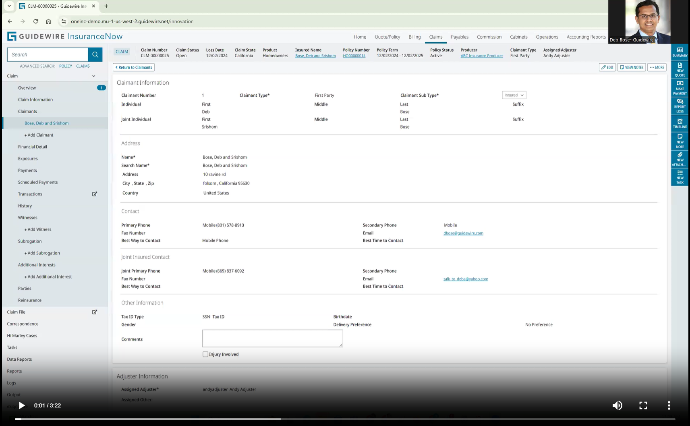Open policy number HO00000014 link

(354, 56)
